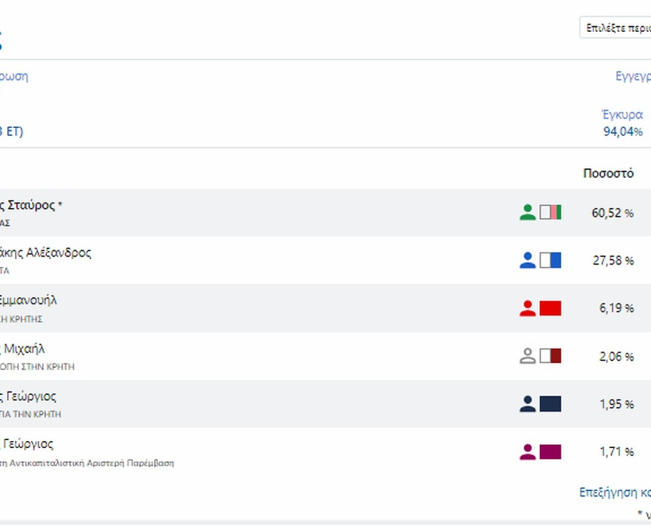Click the gray outlined person icon for Μιχαήλ

coord(527,356)
